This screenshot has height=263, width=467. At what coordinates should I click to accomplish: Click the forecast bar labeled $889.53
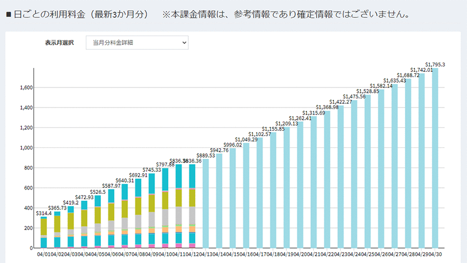click(205, 203)
